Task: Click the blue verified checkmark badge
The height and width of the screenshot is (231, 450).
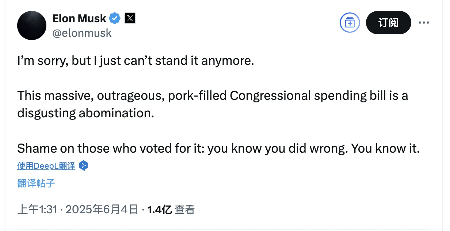Action: point(115,18)
